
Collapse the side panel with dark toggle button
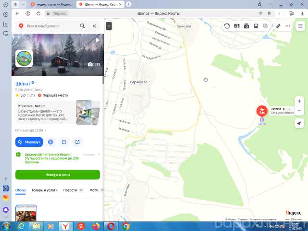(x=109, y=26)
